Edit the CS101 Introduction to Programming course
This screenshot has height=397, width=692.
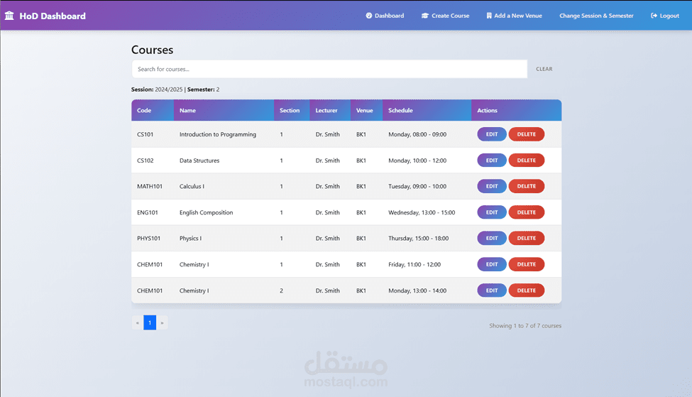point(492,134)
